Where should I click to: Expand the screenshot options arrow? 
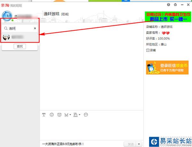[x=70, y=115]
